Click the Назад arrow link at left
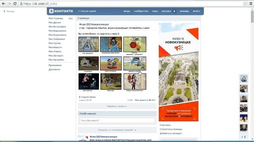254x142 pixels. 9,11
